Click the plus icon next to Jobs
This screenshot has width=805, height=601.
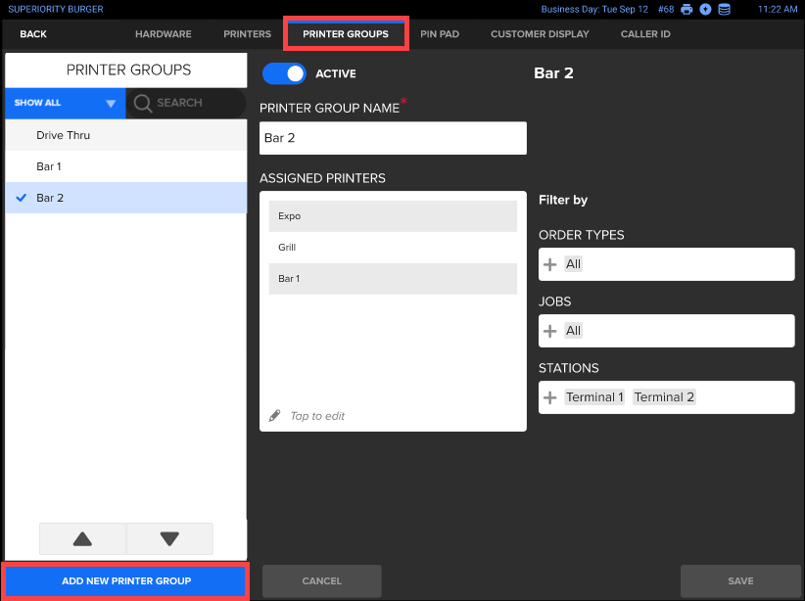pyautogui.click(x=551, y=330)
